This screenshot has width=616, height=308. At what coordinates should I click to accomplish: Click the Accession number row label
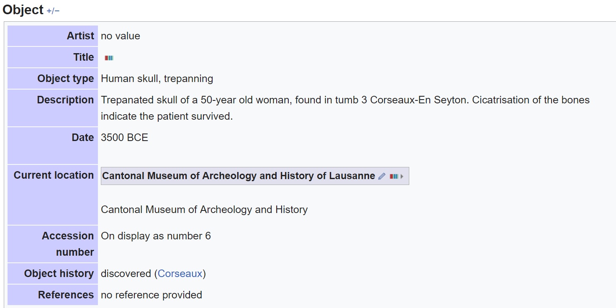pyautogui.click(x=68, y=244)
